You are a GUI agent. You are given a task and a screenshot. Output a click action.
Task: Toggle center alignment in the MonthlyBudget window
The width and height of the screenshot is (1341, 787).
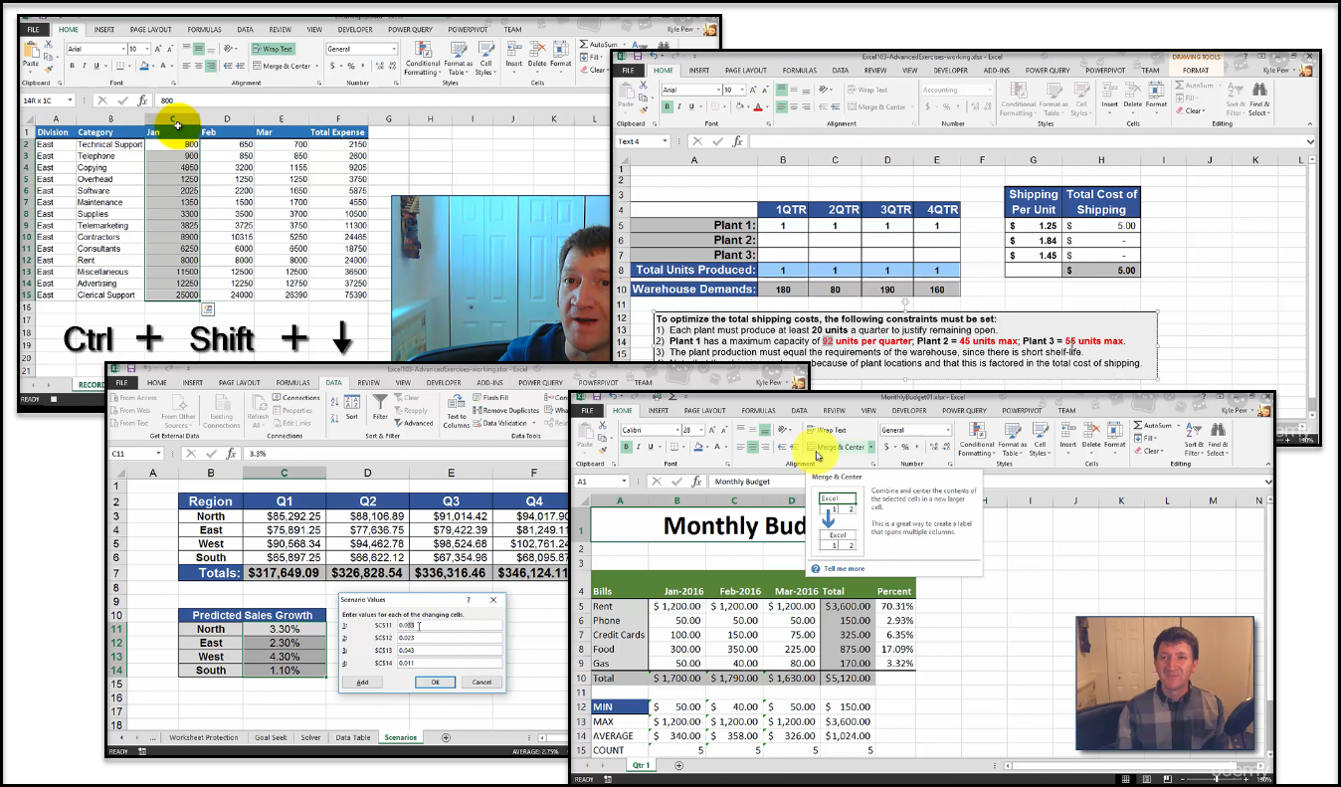point(751,447)
